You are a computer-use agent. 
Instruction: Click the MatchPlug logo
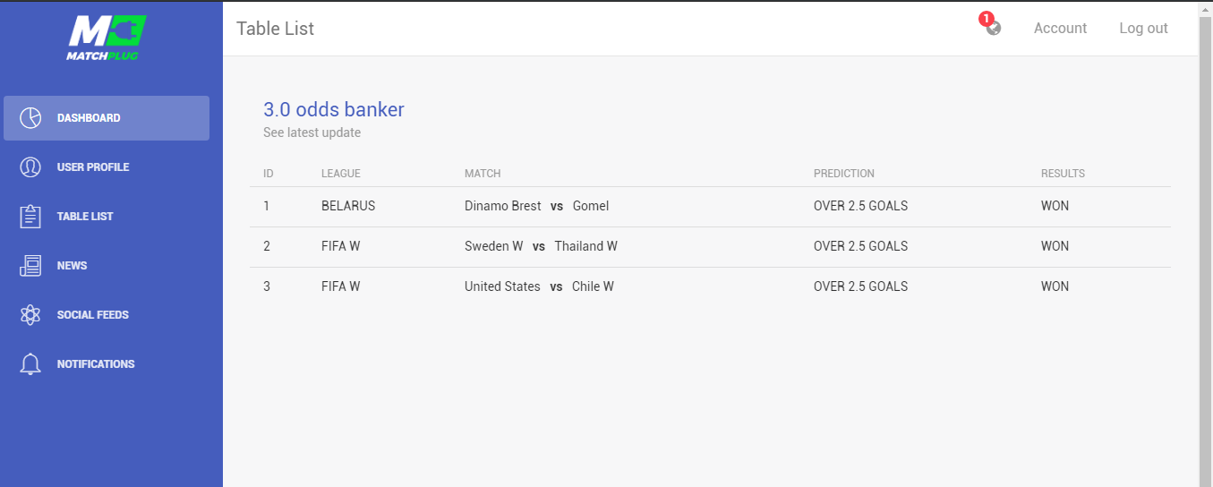tap(107, 38)
